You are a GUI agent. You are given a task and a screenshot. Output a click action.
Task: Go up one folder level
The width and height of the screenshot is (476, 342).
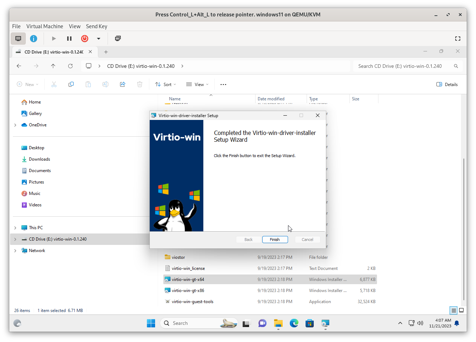[53, 66]
